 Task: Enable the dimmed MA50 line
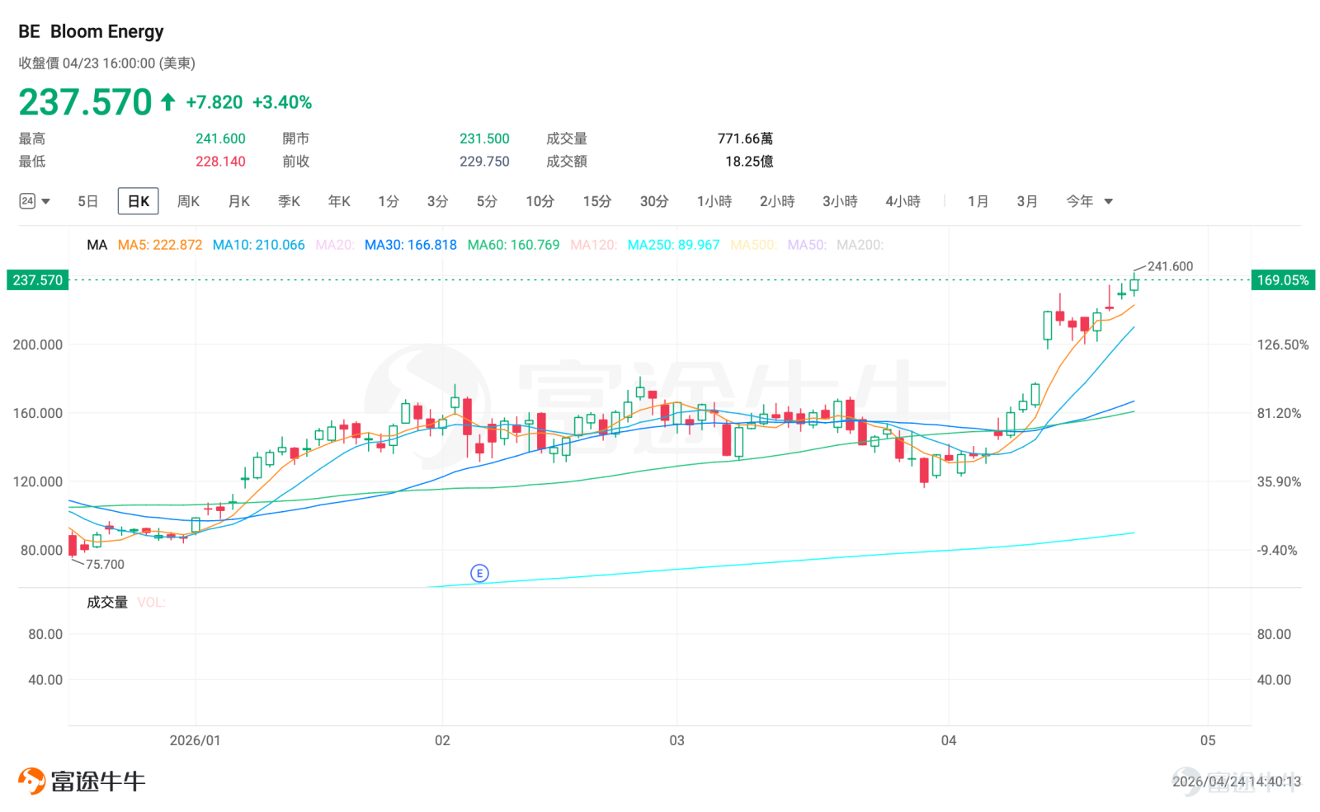[807, 245]
